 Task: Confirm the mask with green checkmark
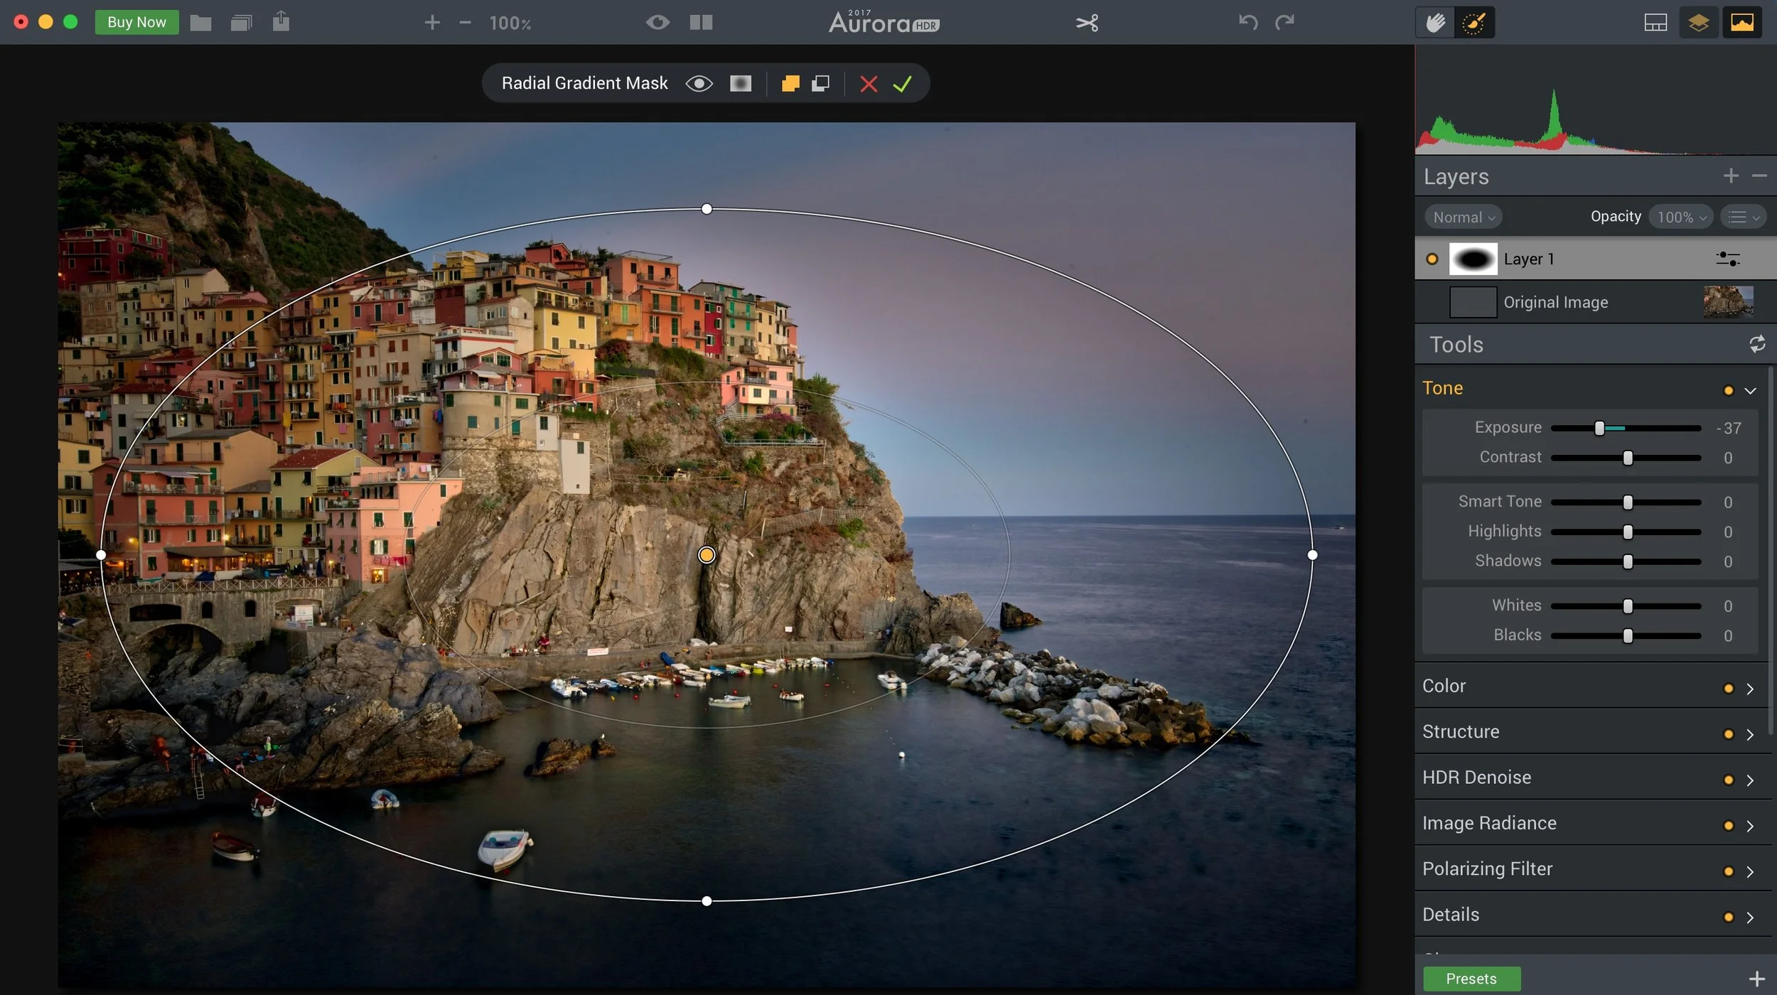click(x=902, y=84)
